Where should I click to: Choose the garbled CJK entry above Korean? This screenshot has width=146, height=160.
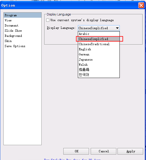[99, 70]
